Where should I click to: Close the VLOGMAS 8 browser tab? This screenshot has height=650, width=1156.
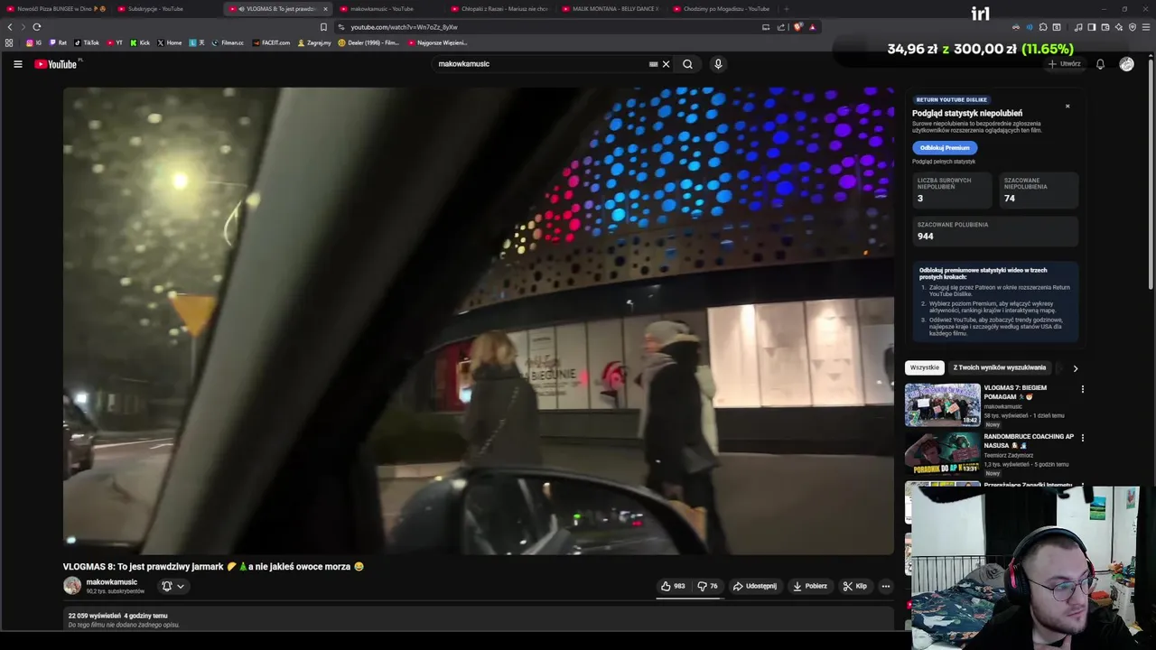pos(325,9)
